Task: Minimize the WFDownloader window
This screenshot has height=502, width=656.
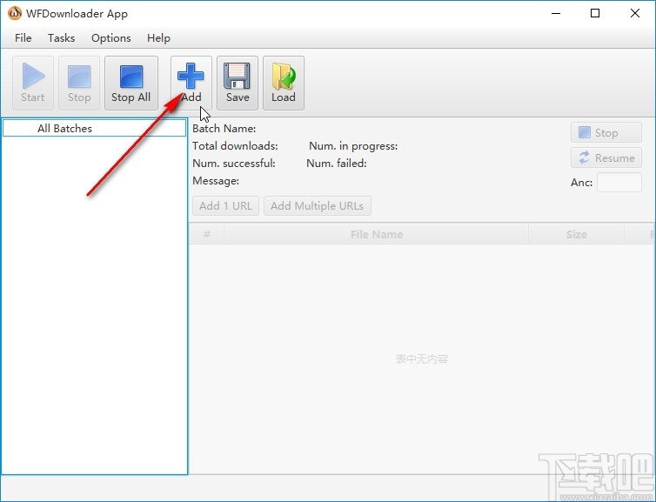Action: click(x=556, y=13)
